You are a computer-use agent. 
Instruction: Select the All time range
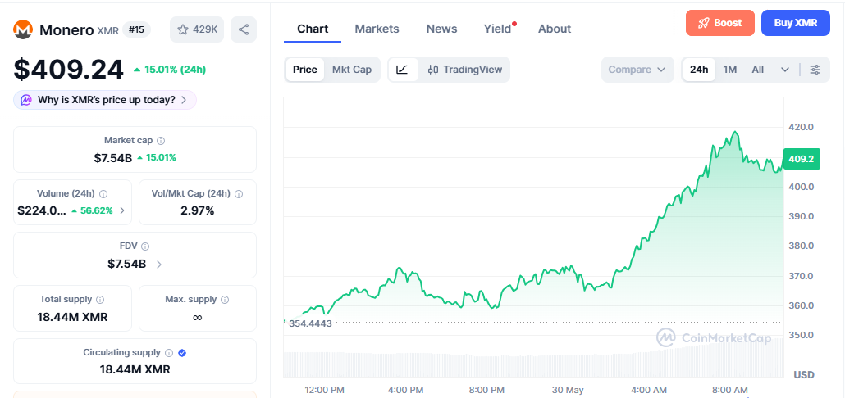click(x=758, y=70)
